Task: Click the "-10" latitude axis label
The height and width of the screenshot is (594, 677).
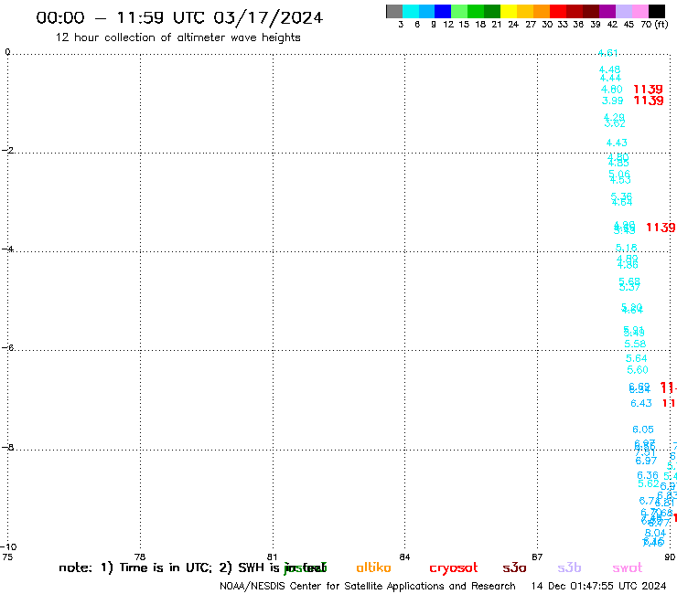Action: 8,546
